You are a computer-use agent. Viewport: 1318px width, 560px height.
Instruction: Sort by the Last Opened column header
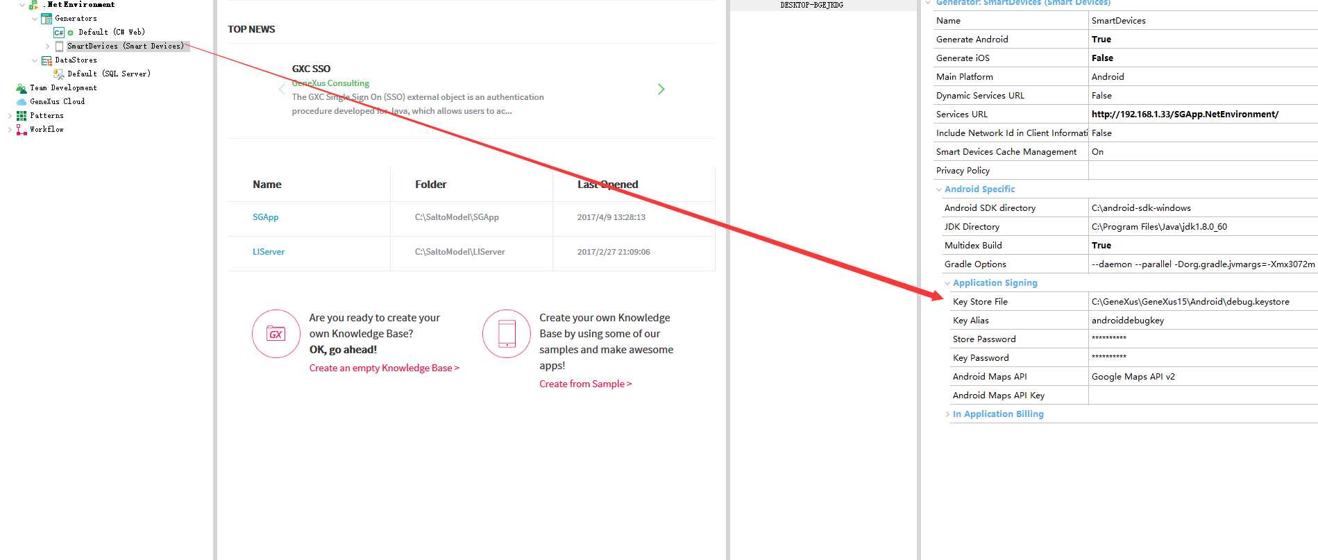607,185
